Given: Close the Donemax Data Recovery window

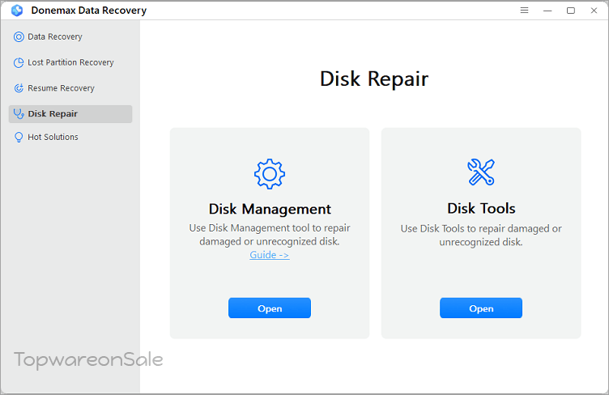Looking at the screenshot, I should (594, 11).
